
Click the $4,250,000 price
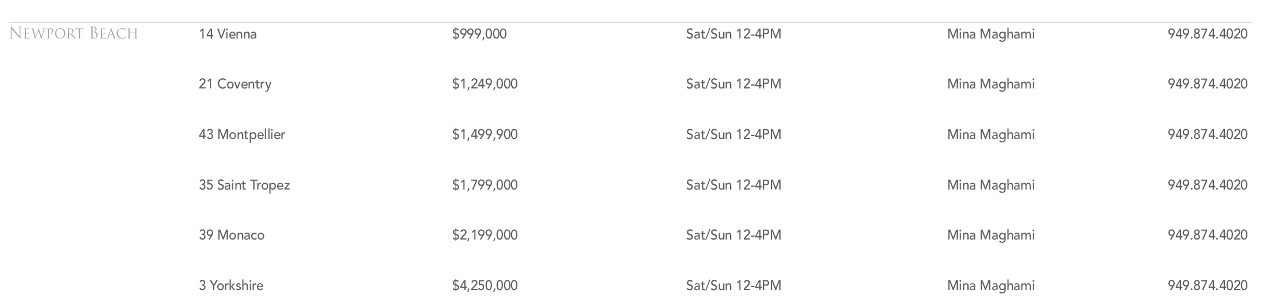(x=485, y=285)
